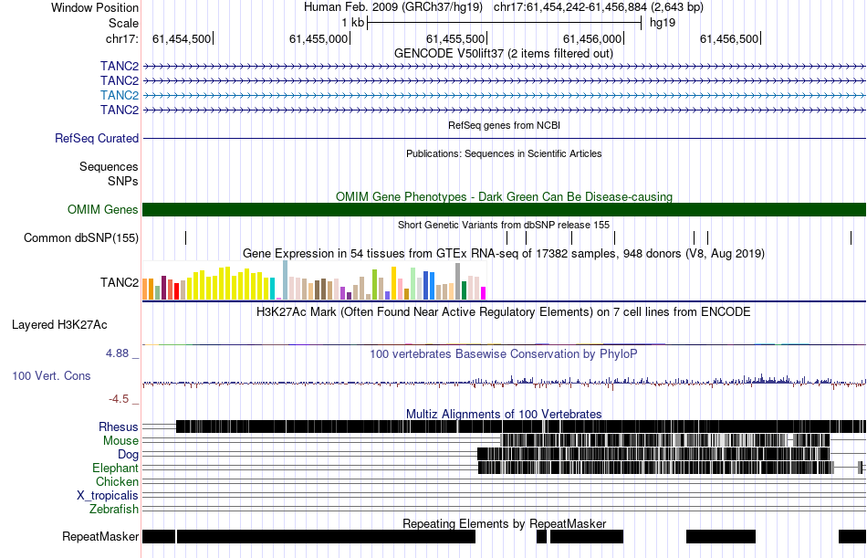Screen dimensions: 867x558
Task: Click the 100 Vert. Cons label
Action: pos(51,376)
